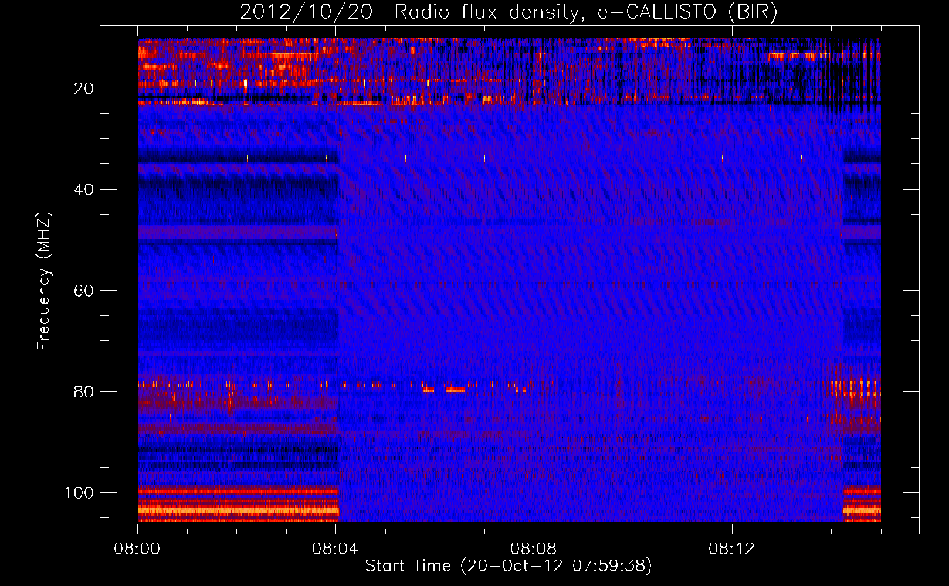Click the 80 MHz frequency tick label

pyautogui.click(x=84, y=392)
